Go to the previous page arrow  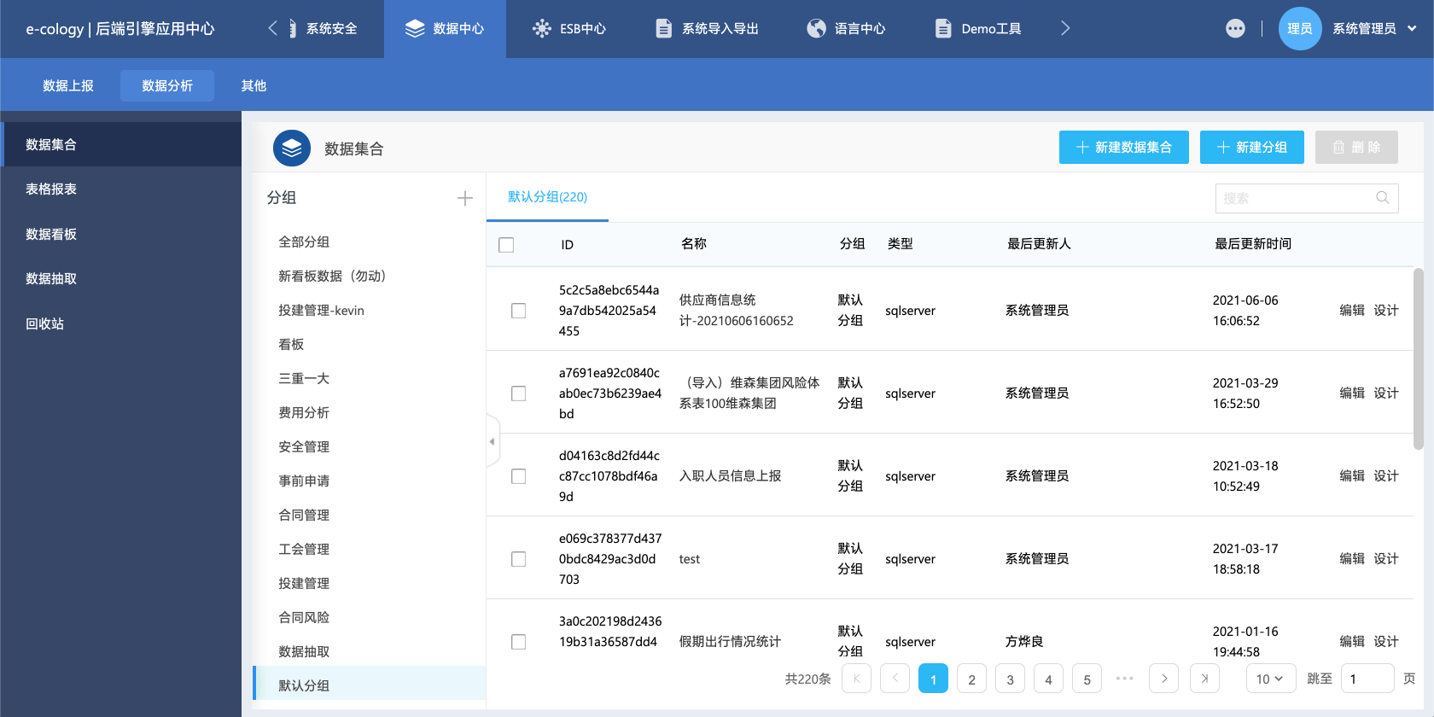pos(895,679)
